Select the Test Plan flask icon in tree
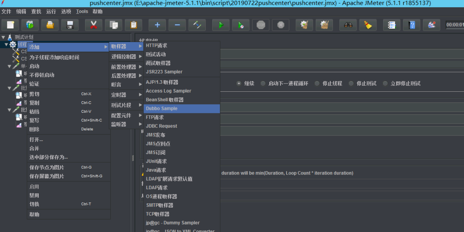The image size is (464, 232). [10, 37]
